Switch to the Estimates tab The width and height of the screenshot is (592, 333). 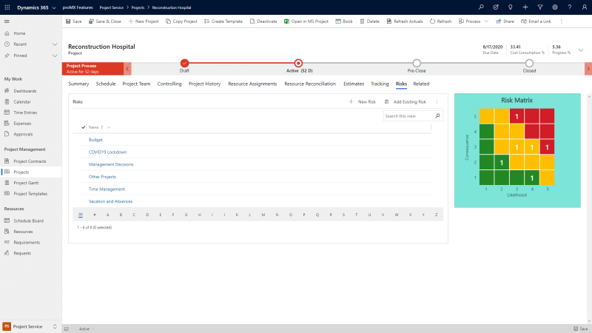tap(354, 84)
